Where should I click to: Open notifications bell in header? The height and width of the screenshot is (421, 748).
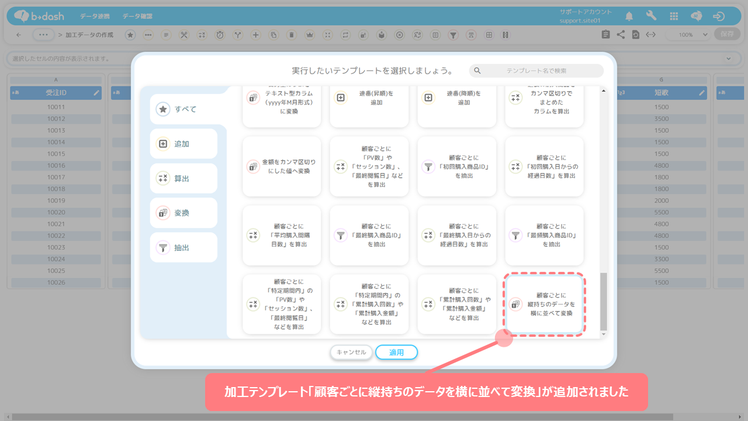629,16
